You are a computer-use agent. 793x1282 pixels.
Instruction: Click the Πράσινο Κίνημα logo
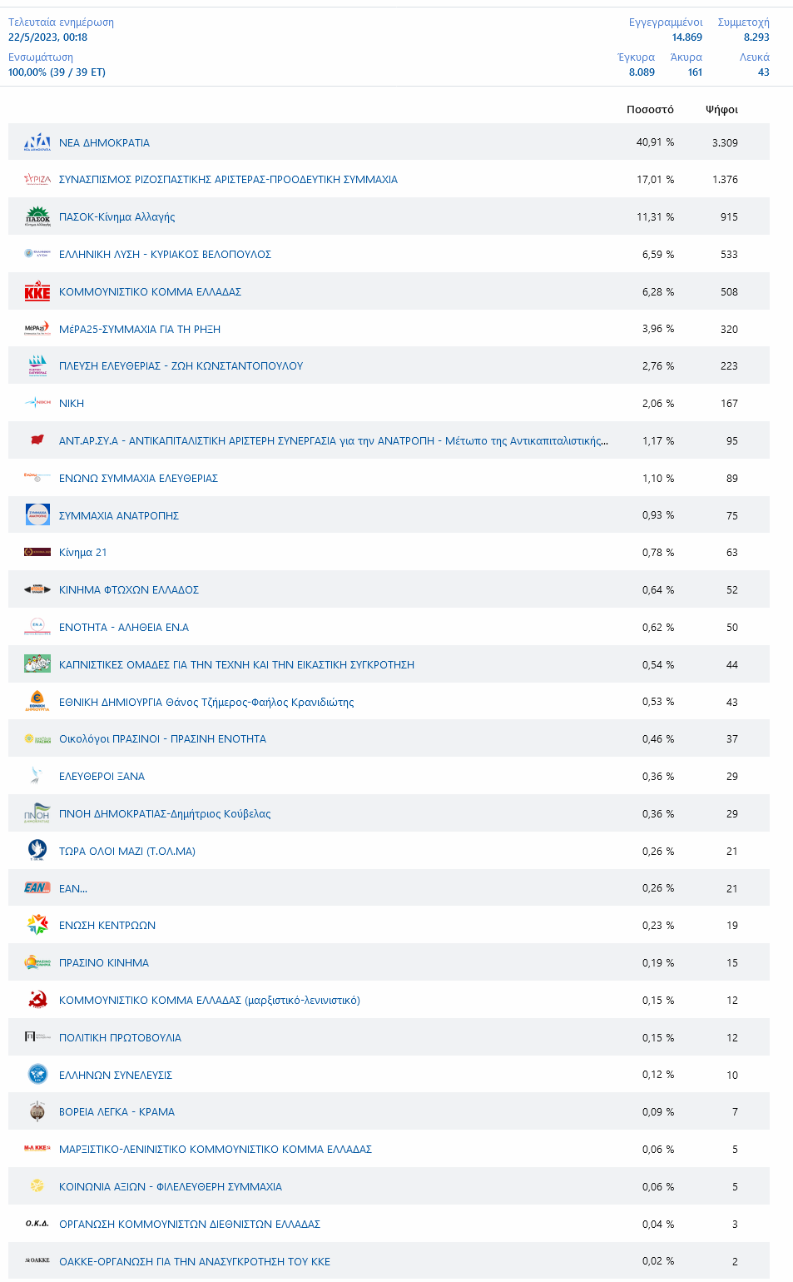coord(37,963)
